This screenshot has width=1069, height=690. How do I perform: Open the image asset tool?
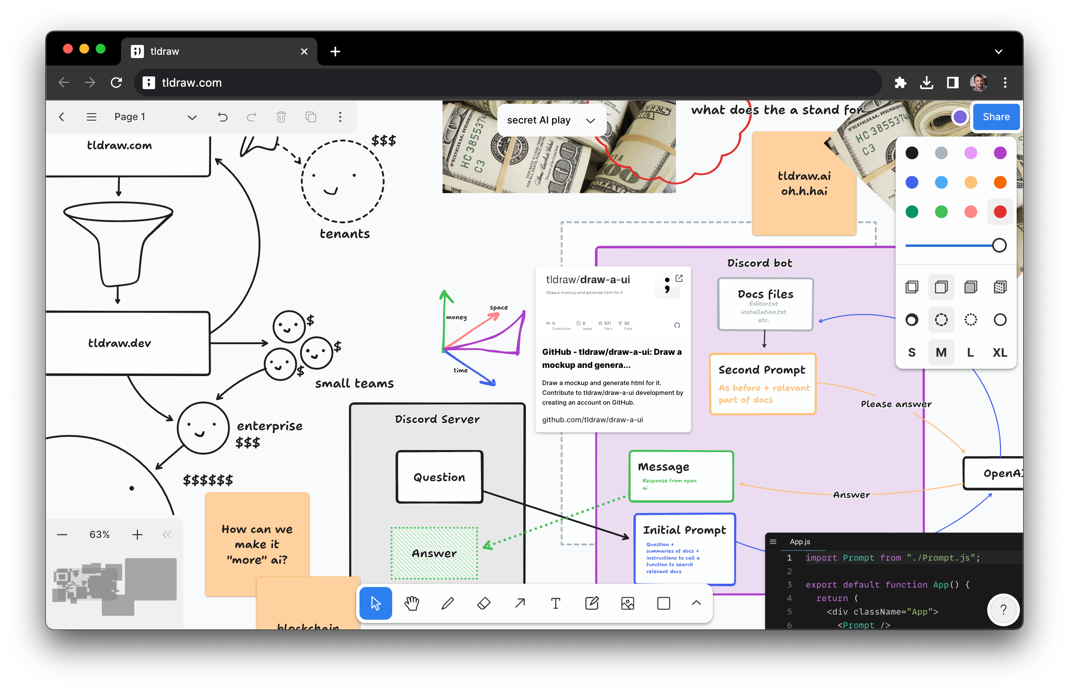click(627, 603)
